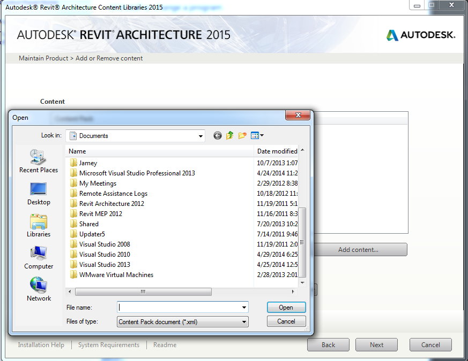Open the View Menu icon dropdown
468x361 pixels.
pos(257,136)
